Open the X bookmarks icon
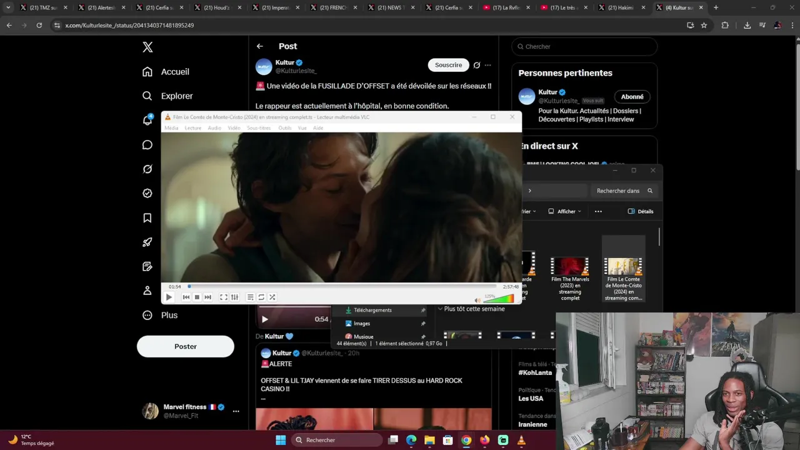Screen dimensions: 800x450 pyautogui.click(x=147, y=218)
